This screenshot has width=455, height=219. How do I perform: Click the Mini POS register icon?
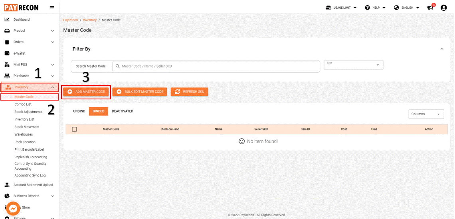pyautogui.click(x=7, y=65)
